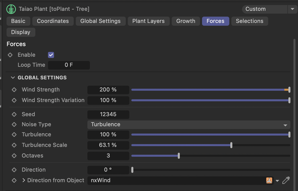298x191 pixels.
Task: Switch to the Selections tab
Action: (x=250, y=21)
